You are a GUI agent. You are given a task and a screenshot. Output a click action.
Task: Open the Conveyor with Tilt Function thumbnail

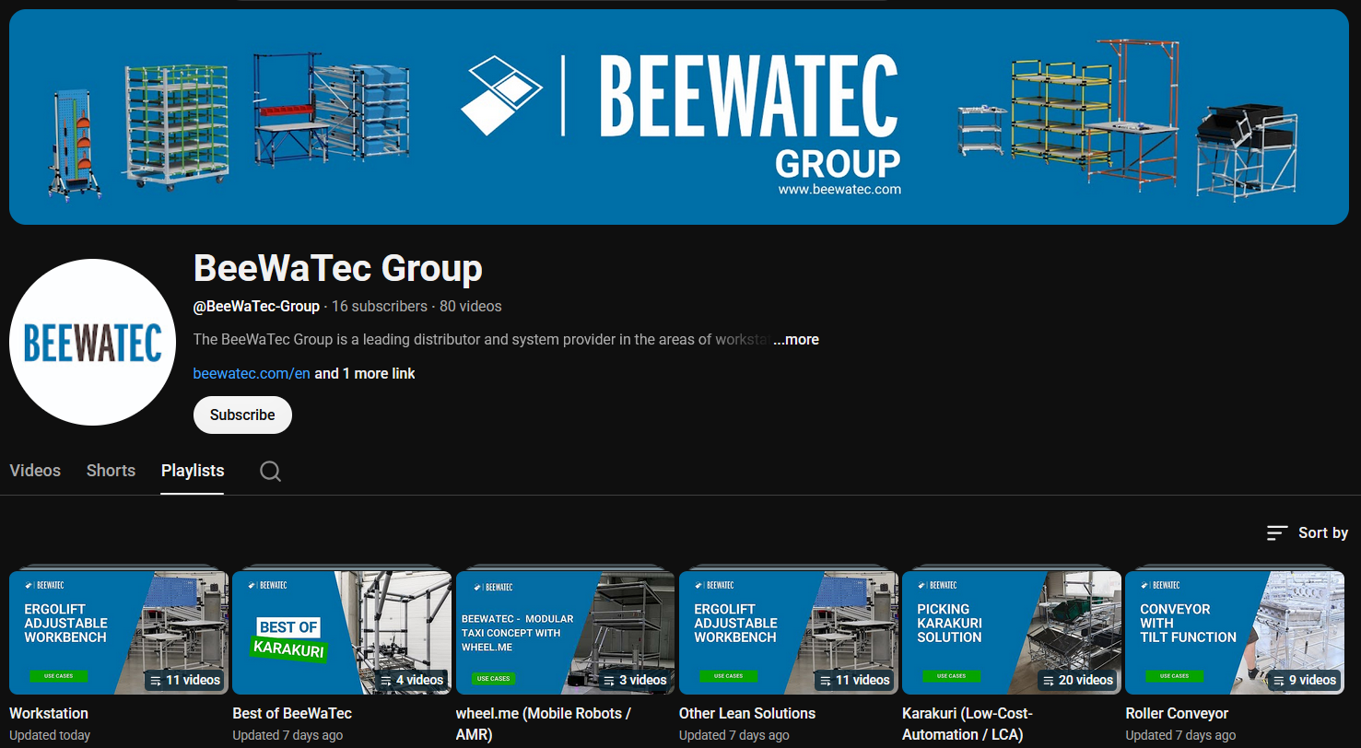tap(1234, 632)
